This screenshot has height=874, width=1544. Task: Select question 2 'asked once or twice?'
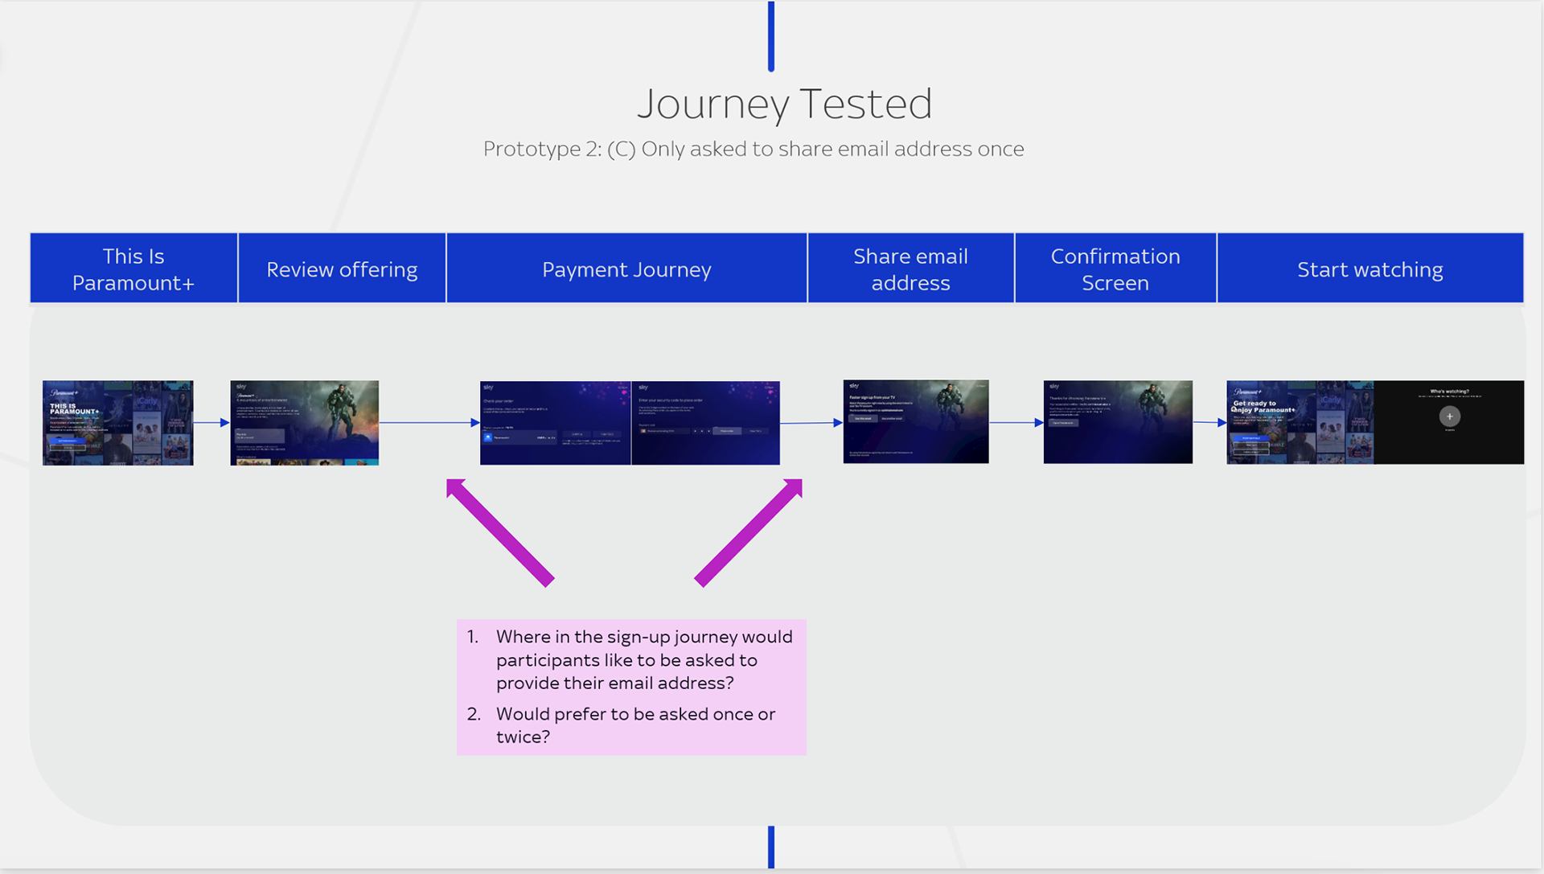[622, 725]
